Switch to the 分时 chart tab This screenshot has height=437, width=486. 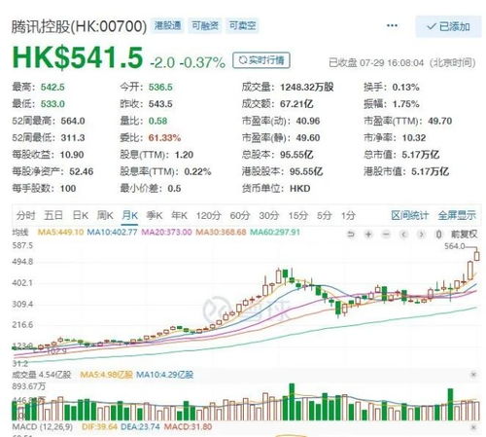[25, 215]
